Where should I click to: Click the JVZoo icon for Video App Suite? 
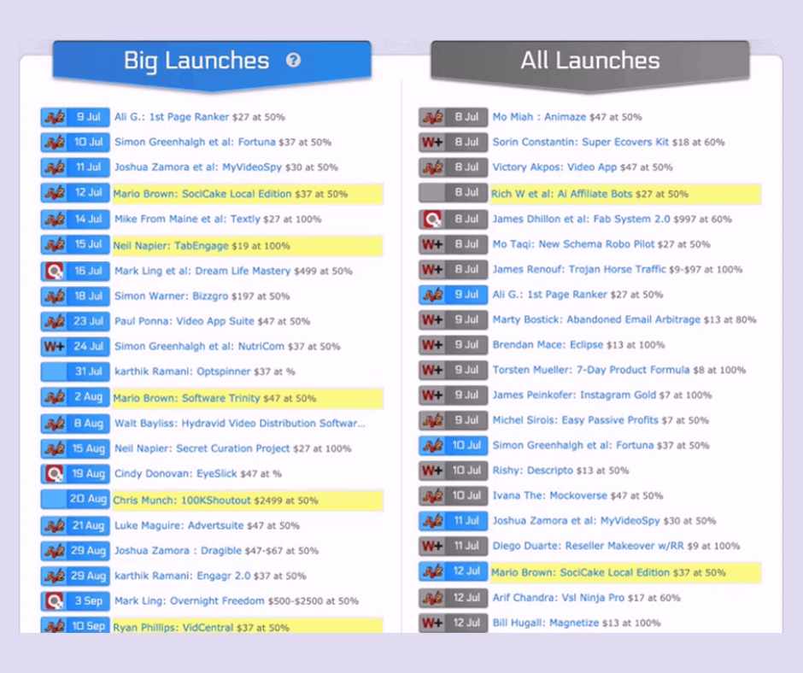tap(55, 321)
